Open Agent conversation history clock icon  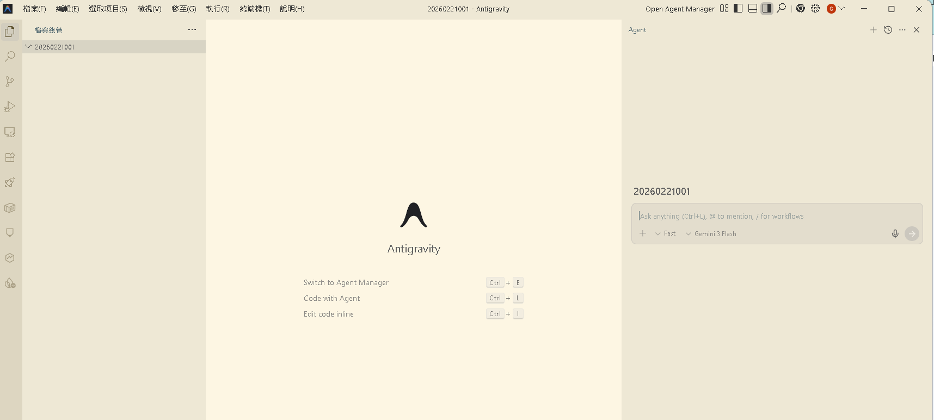[x=888, y=30]
